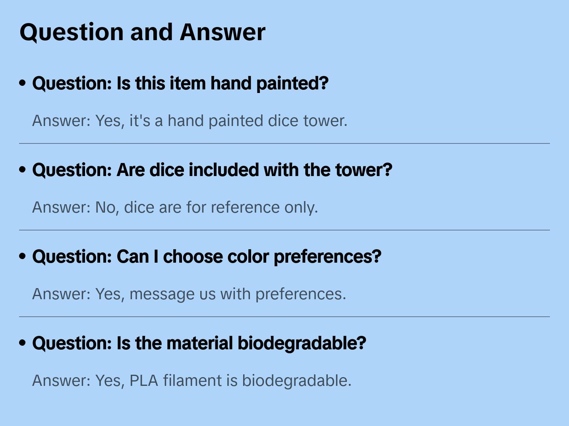Select answer "Yes, PLA filament is biodegradable."
569x426 pixels.
[x=192, y=381]
